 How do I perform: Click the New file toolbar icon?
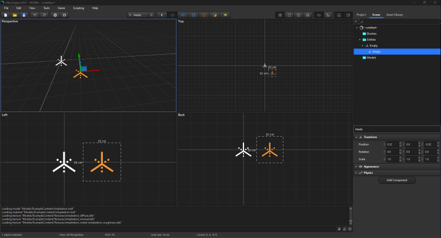[5, 14]
